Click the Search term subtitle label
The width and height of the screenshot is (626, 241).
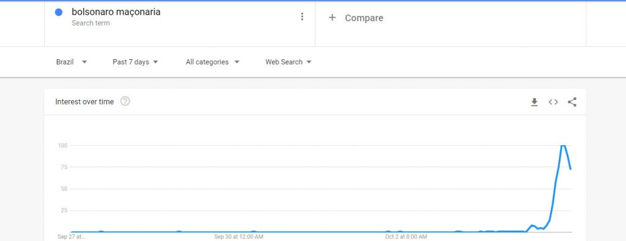coord(90,23)
